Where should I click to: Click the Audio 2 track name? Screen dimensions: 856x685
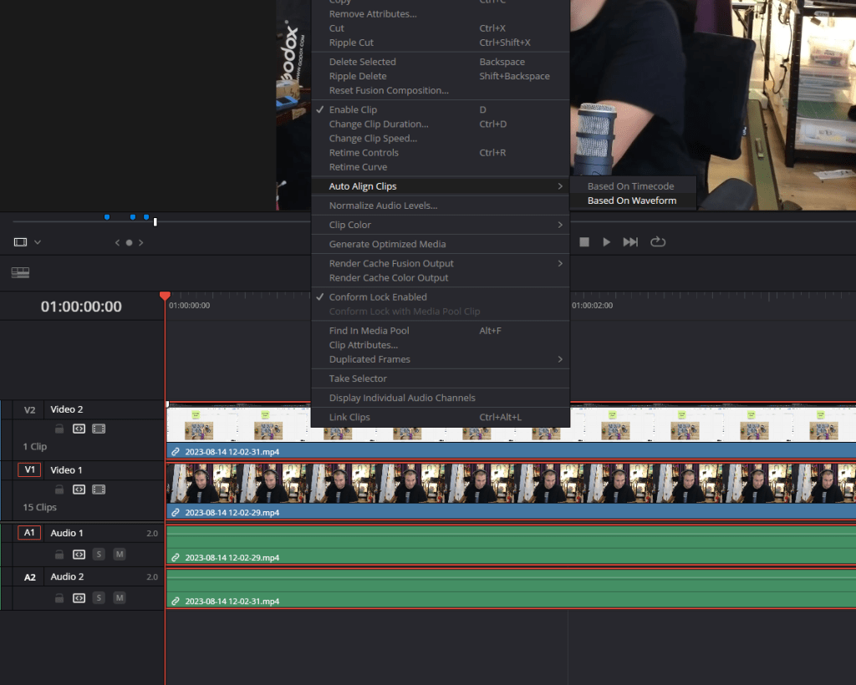67,576
